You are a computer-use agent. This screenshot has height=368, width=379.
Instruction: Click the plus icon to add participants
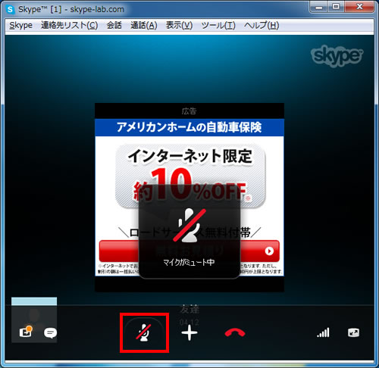[x=189, y=332]
